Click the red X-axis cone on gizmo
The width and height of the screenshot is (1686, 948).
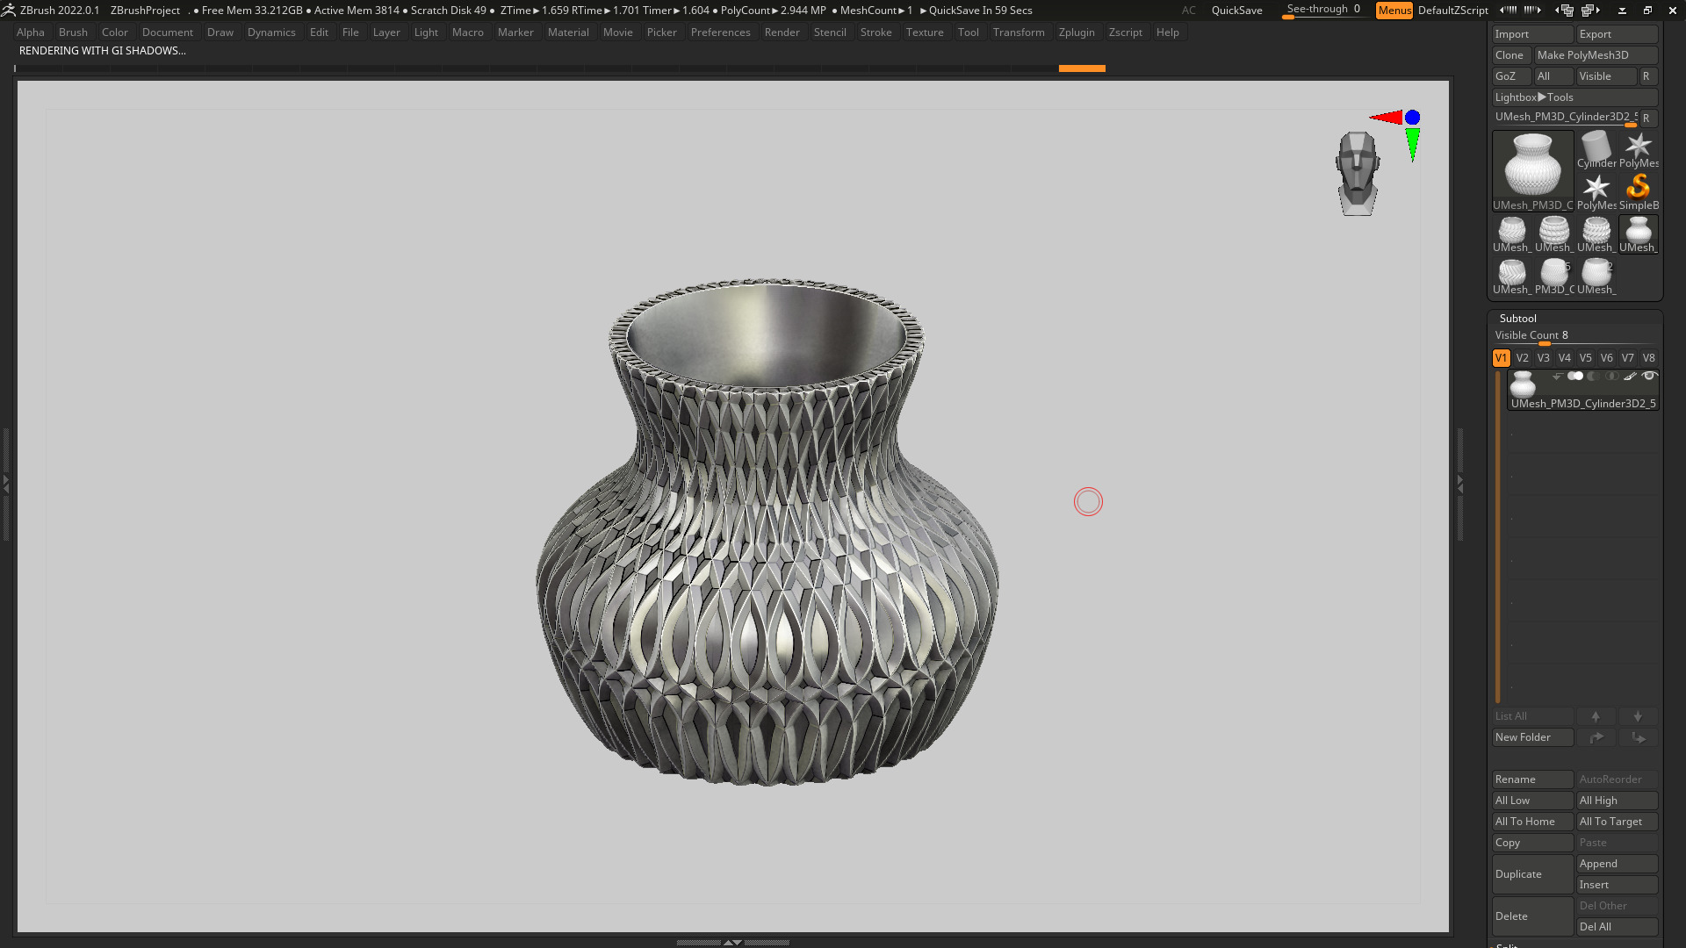point(1386,117)
